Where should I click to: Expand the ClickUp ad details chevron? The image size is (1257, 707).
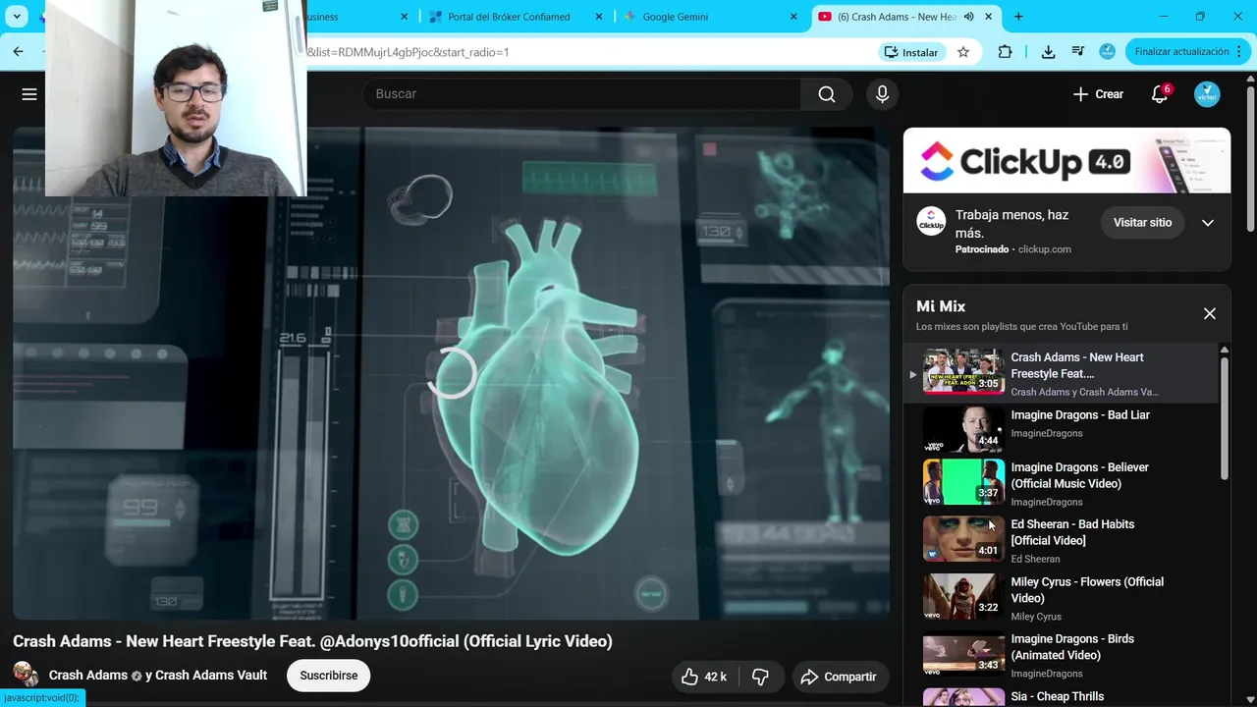coord(1208,223)
